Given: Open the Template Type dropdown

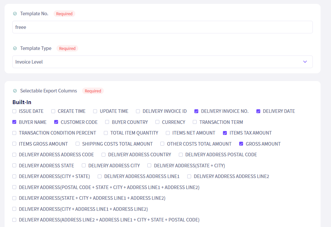Looking at the screenshot, I should pyautogui.click(x=163, y=62).
